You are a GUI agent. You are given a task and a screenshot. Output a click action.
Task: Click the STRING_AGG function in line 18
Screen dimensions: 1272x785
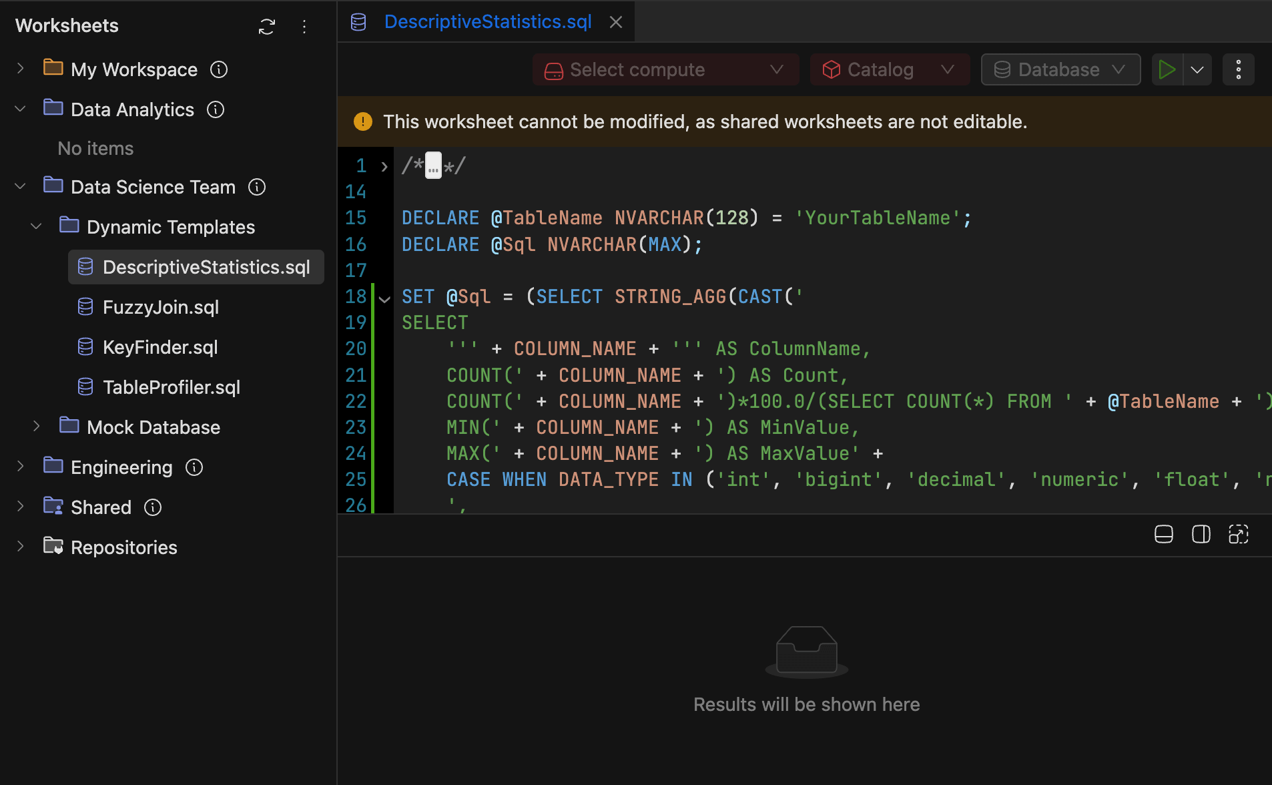click(x=670, y=297)
